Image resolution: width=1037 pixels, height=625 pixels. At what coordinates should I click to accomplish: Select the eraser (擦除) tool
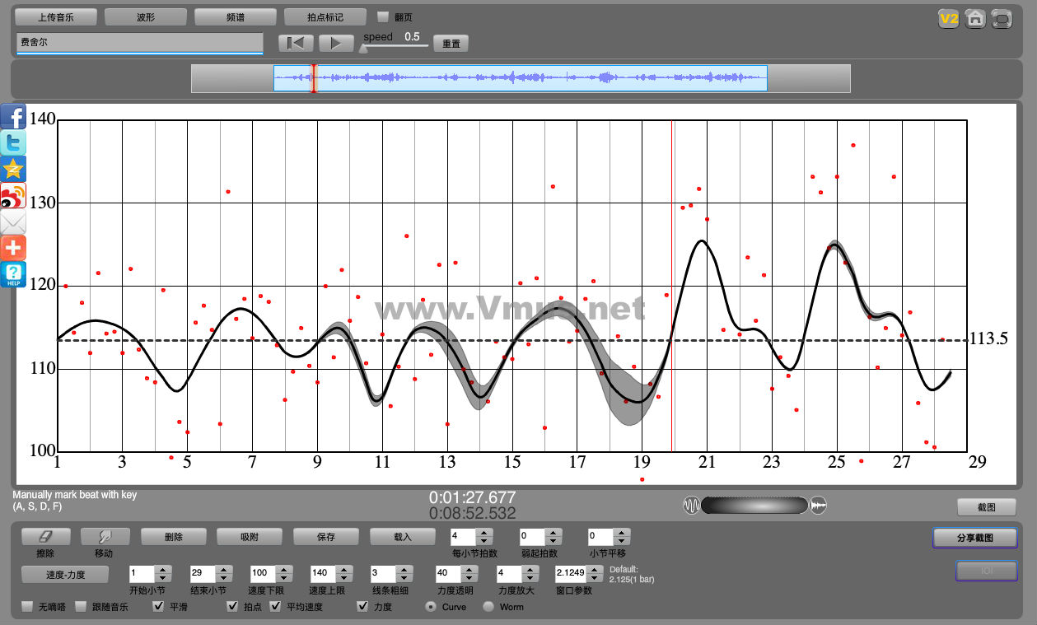tap(45, 537)
